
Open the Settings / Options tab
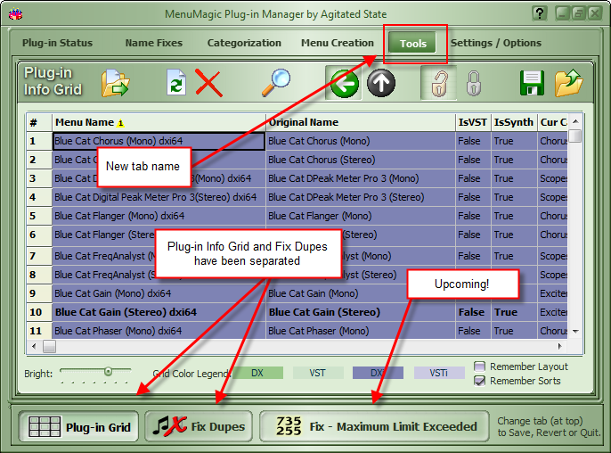pyautogui.click(x=495, y=43)
